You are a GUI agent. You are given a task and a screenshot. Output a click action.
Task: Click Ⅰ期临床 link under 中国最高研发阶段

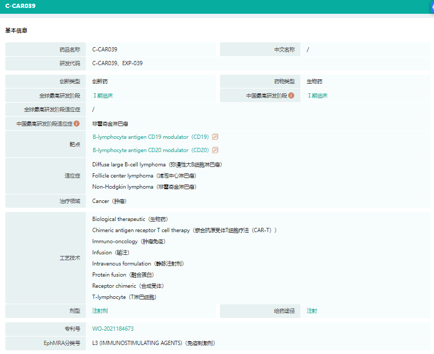tap(317, 96)
